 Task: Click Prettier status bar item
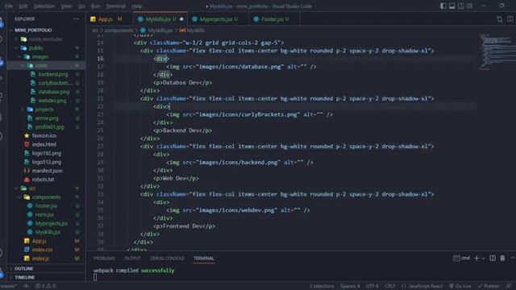(x=489, y=286)
